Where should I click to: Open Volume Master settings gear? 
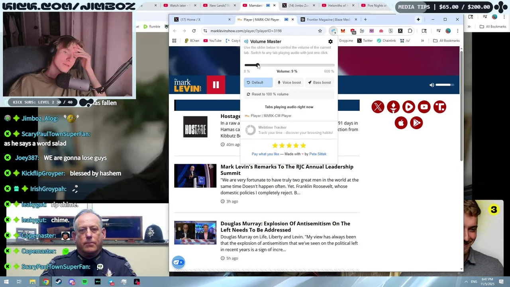coord(330,41)
